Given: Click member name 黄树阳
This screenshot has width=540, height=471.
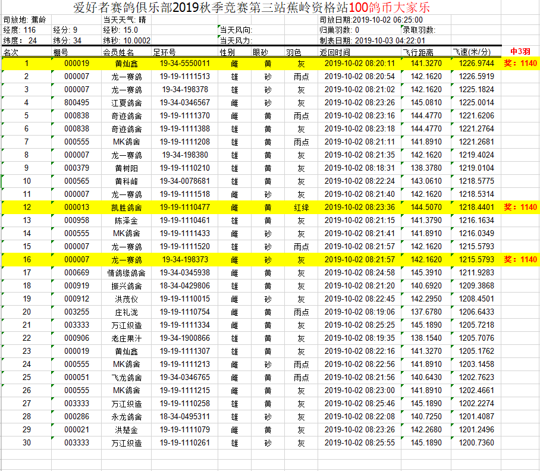Looking at the screenshot, I should [x=127, y=168].
